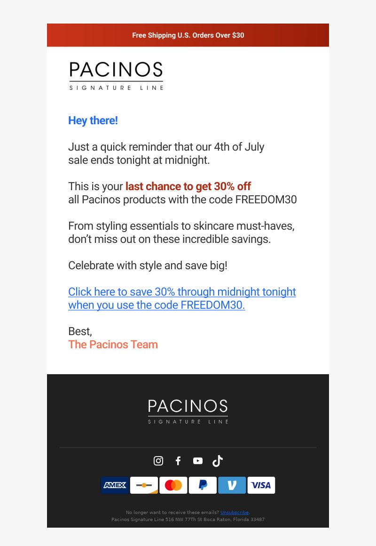
Task: Click 'code FREEDOM30.' in the underlined link
Action: point(200,305)
